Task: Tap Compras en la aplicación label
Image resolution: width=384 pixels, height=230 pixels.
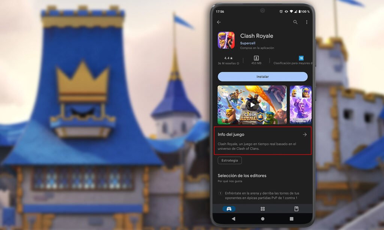Action: coord(257,48)
